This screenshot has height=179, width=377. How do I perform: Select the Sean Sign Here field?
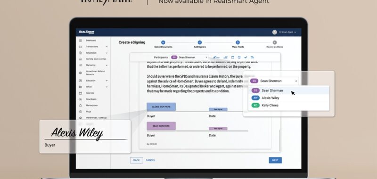(161, 126)
